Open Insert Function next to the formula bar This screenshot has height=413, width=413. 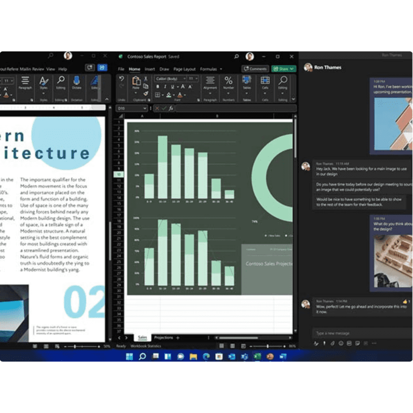172,108
